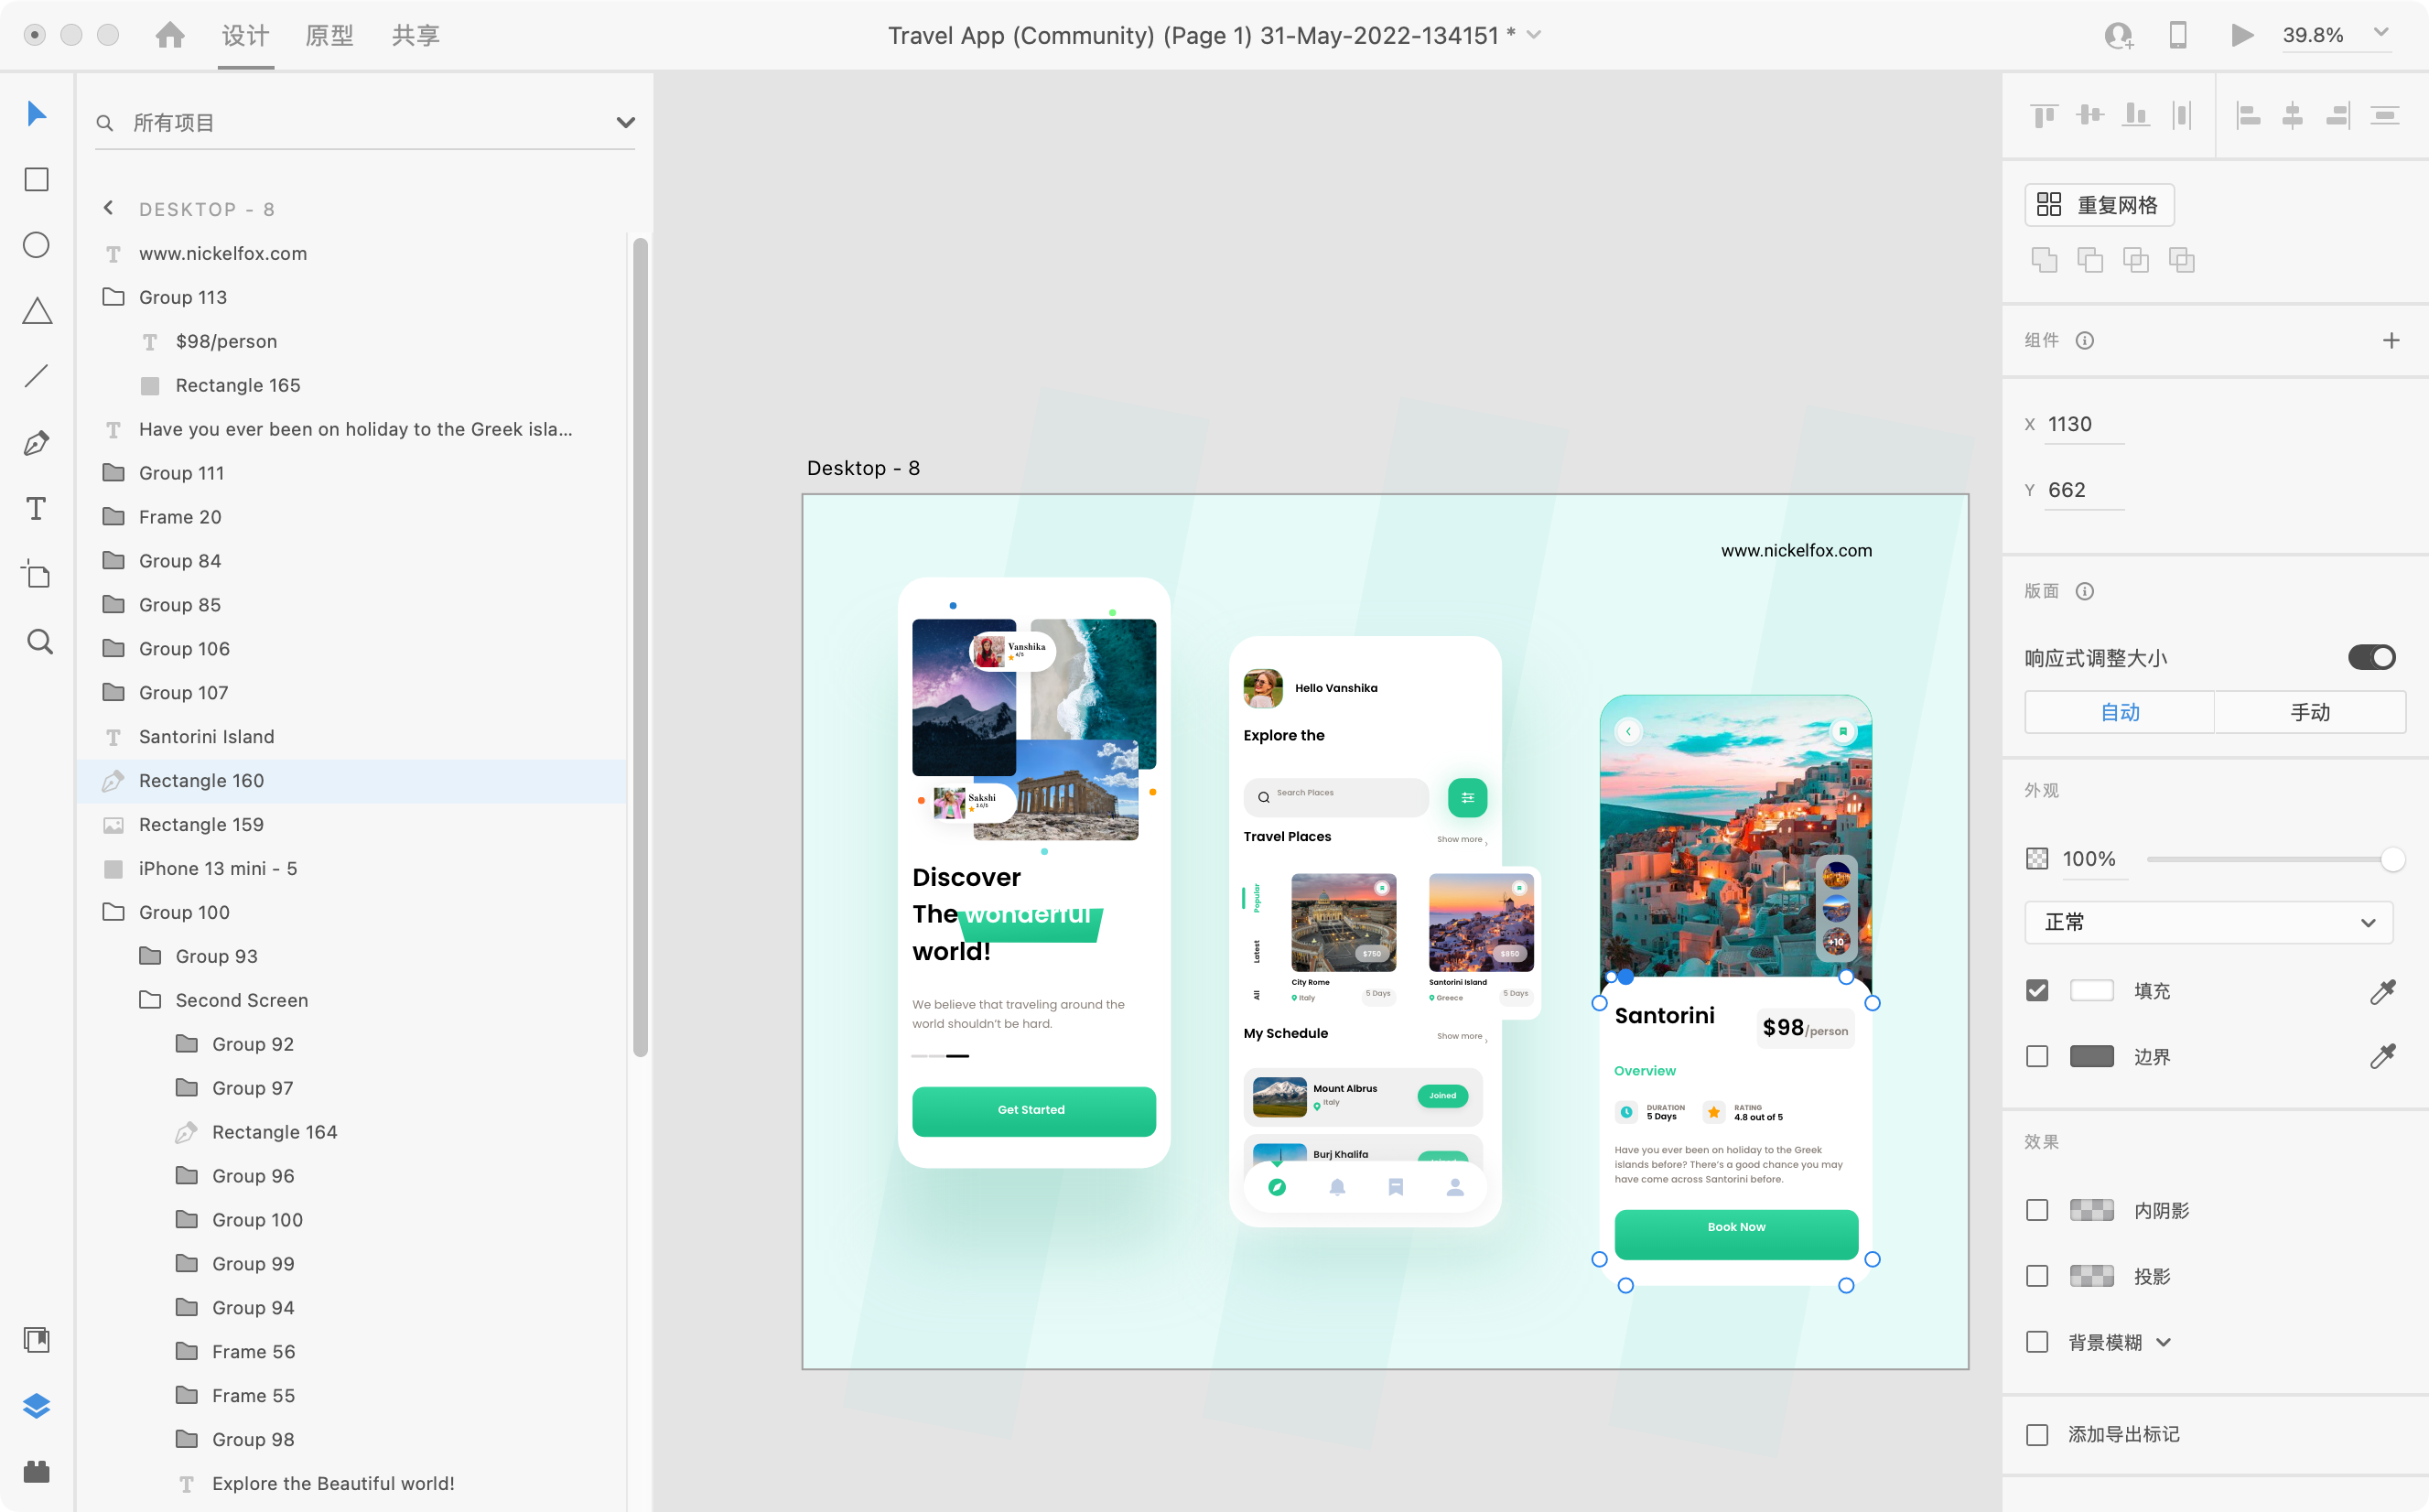Select 手动 resize mode
Viewport: 2429px width, 1512px height.
pos(2310,712)
